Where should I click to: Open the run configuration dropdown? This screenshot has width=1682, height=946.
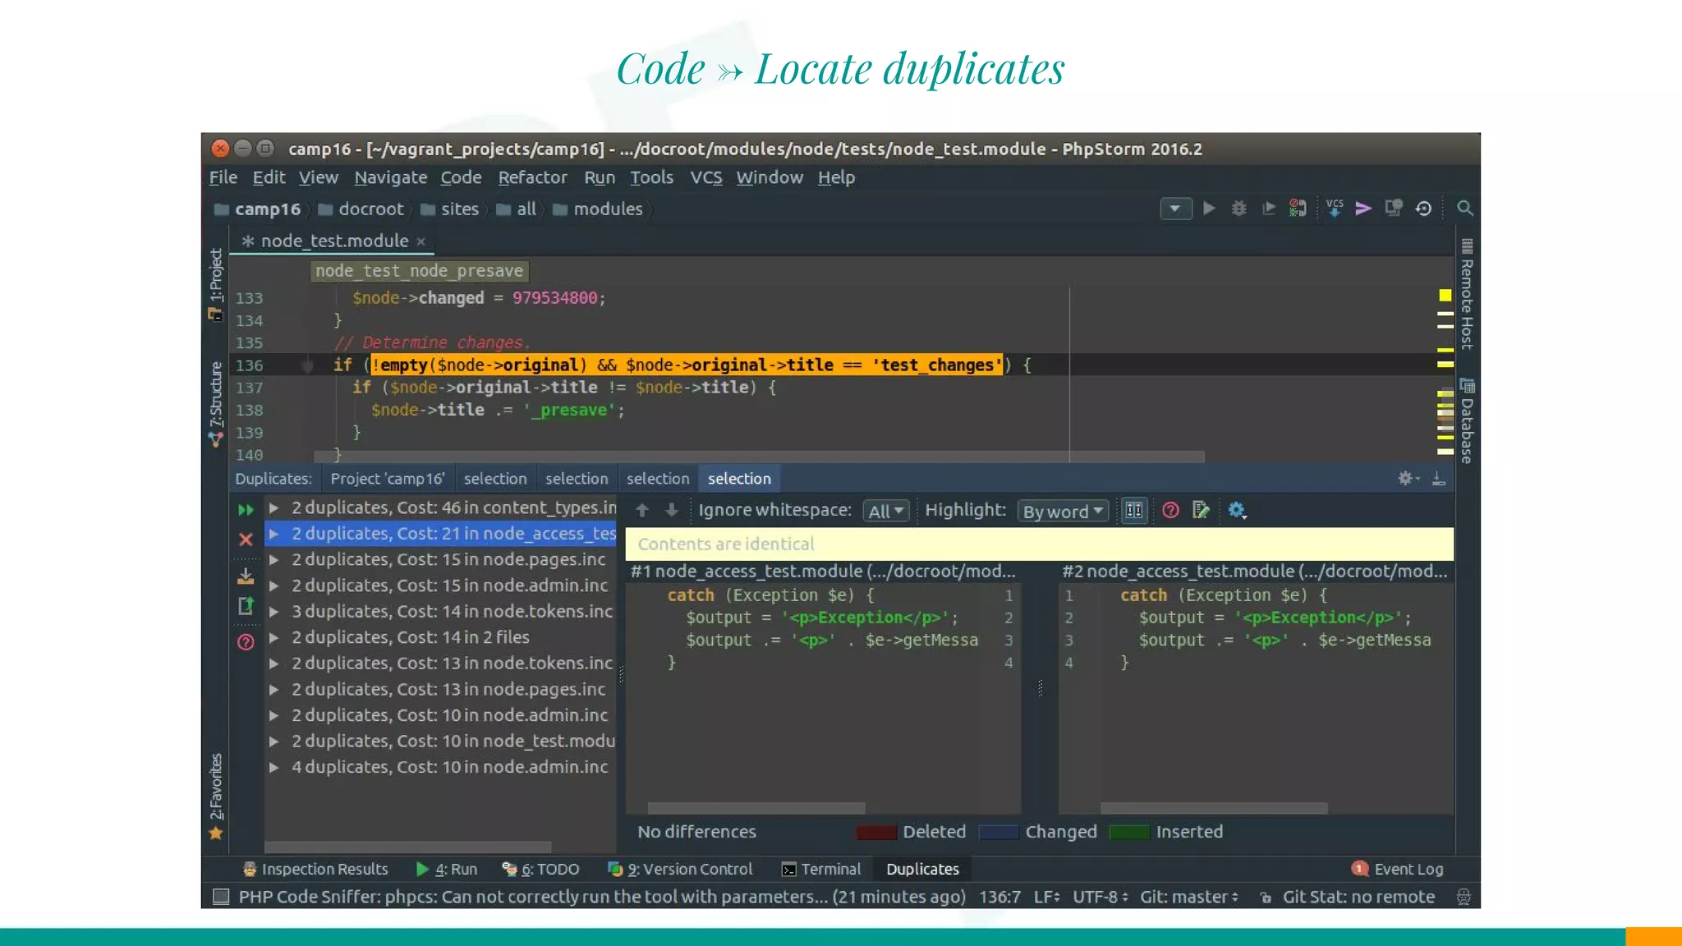tap(1175, 209)
